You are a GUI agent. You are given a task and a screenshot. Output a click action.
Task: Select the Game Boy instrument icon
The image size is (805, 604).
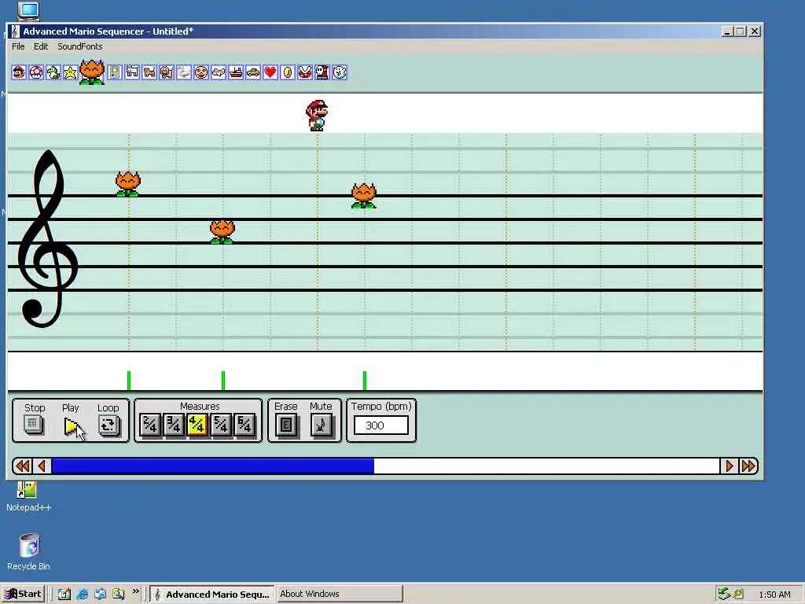pos(115,72)
